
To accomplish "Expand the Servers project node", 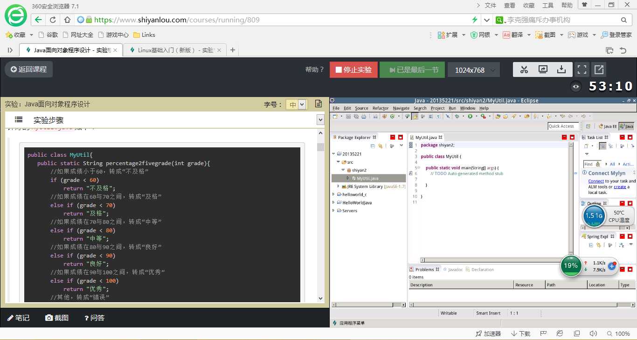I will click(x=334, y=210).
